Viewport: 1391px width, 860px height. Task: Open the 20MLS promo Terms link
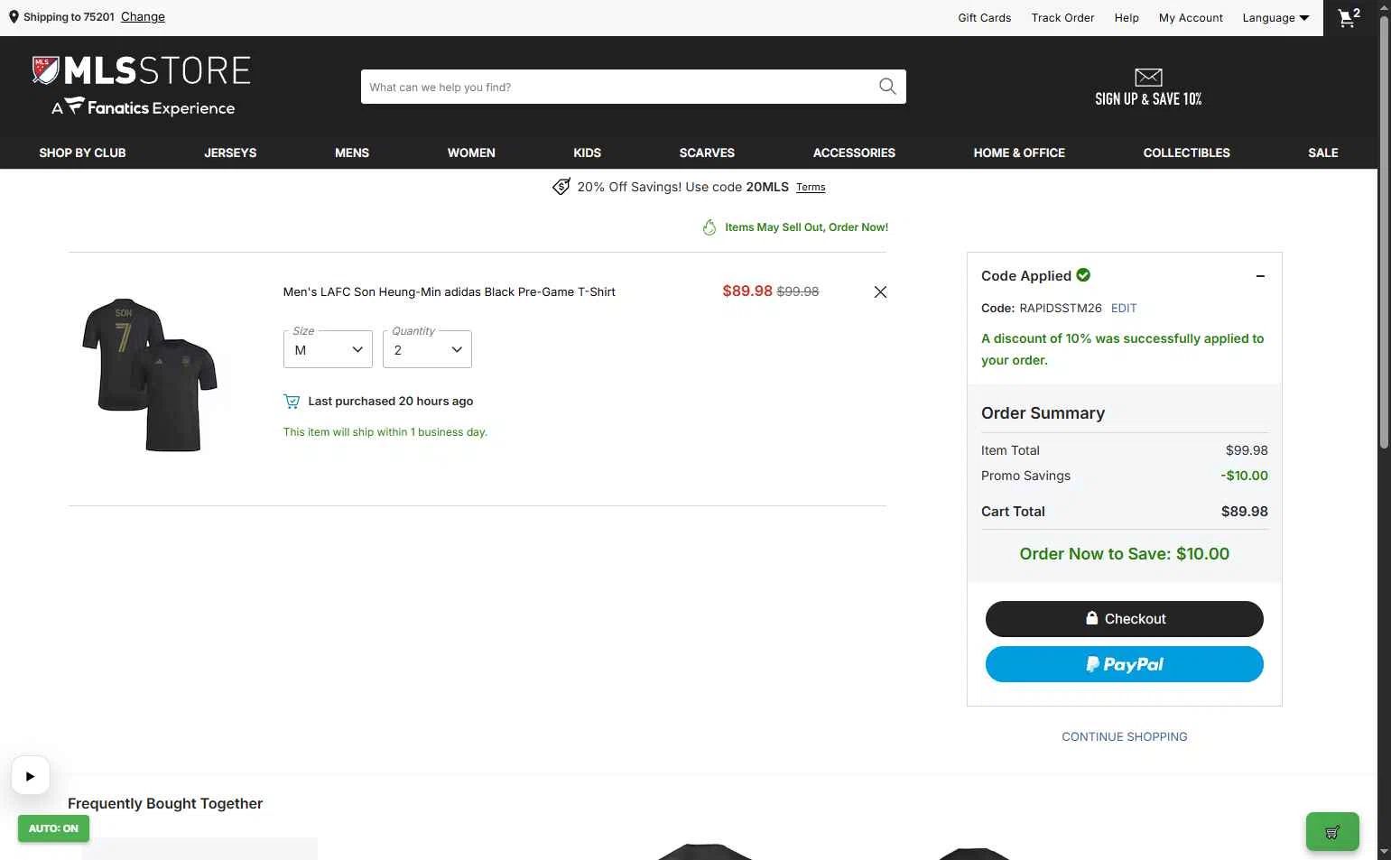[811, 188]
